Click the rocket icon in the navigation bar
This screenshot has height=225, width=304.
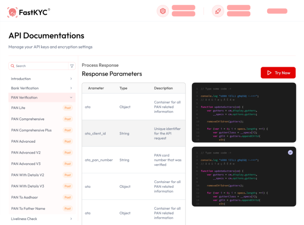[x=218, y=11]
